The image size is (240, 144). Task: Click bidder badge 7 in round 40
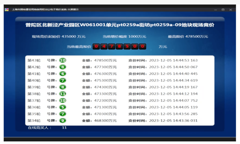pos(63,81)
